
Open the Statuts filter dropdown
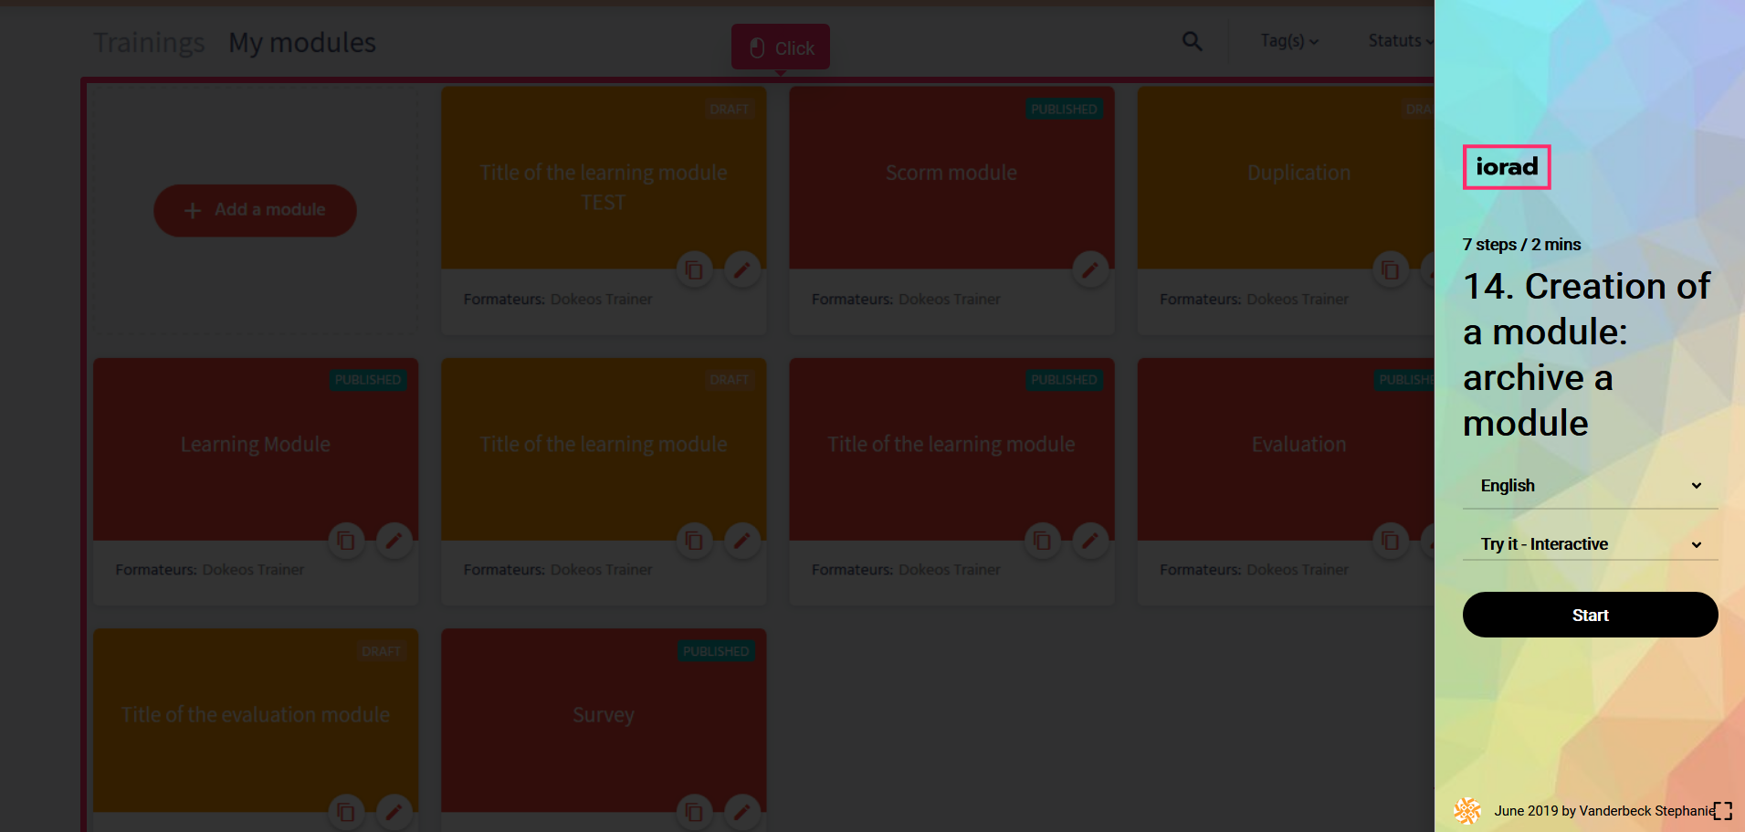coord(1400,41)
